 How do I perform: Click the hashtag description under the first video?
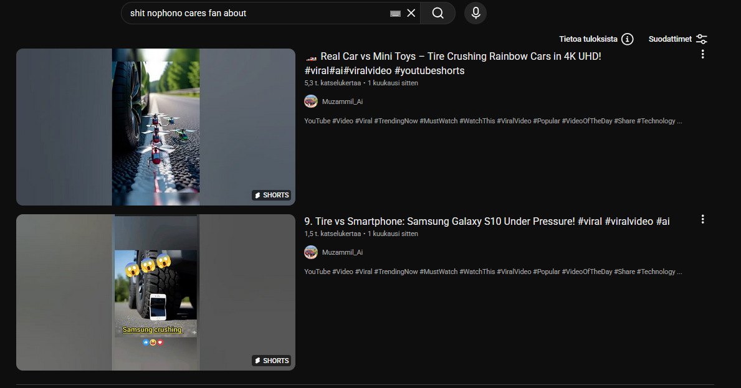492,121
